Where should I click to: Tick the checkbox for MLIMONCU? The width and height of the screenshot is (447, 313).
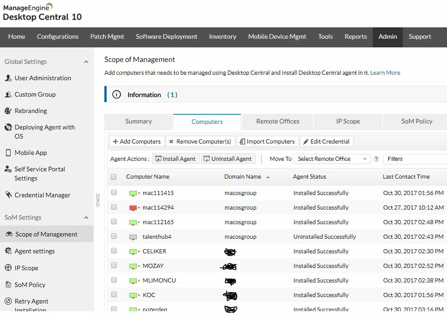click(x=114, y=280)
